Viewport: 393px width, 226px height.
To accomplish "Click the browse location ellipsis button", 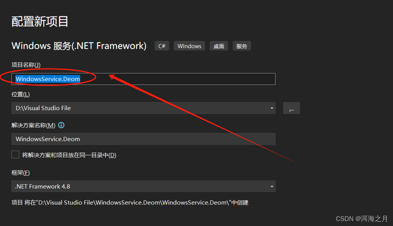I will [x=292, y=108].
